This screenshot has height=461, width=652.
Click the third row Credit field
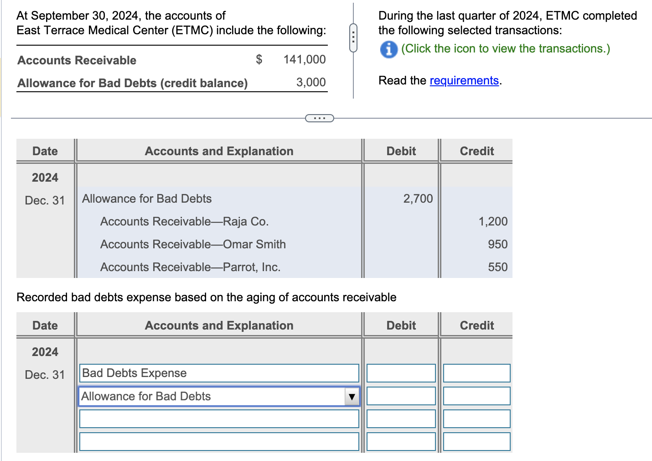476,419
